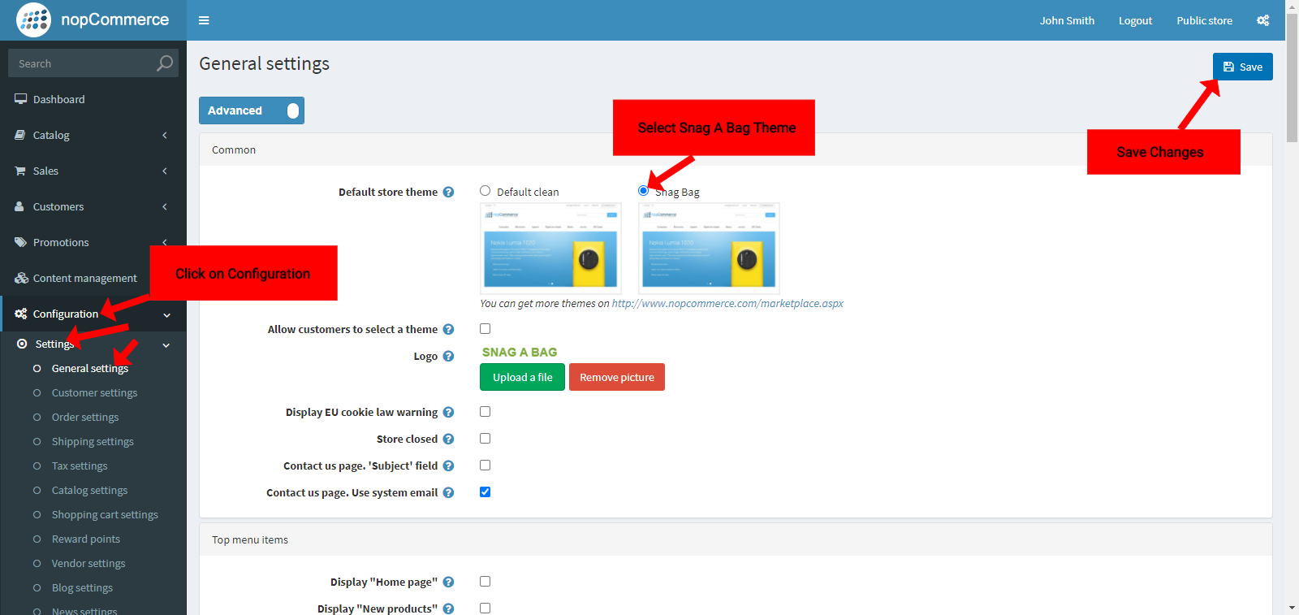The width and height of the screenshot is (1299, 615).
Task: Open Tax settings in sidebar
Action: [80, 466]
